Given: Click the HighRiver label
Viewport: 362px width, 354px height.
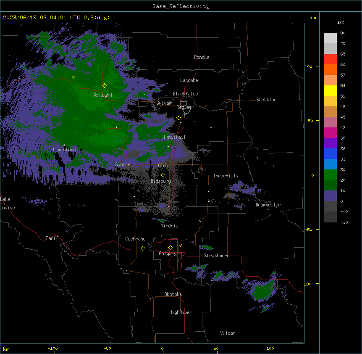Looking at the screenshot, I should 181,312.
